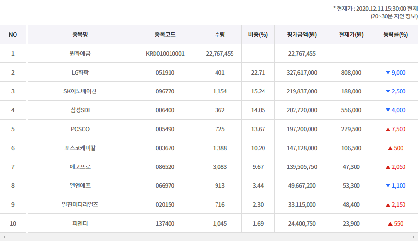419x242 pixels.
Task: Click 엘앤에프 current price 53,300
Action: 351,186
